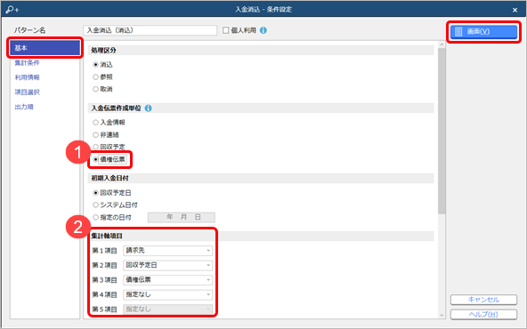
Task: Enable the 個人利用 checkbox
Action: [x=226, y=30]
